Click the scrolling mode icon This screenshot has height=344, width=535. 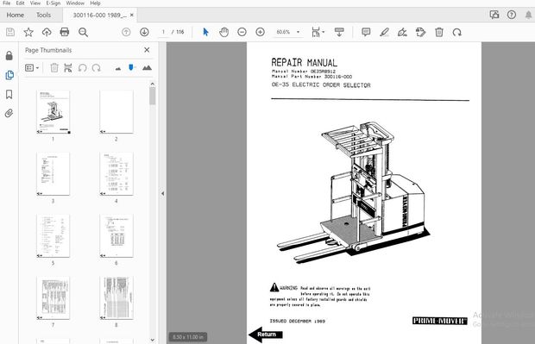tap(339, 32)
